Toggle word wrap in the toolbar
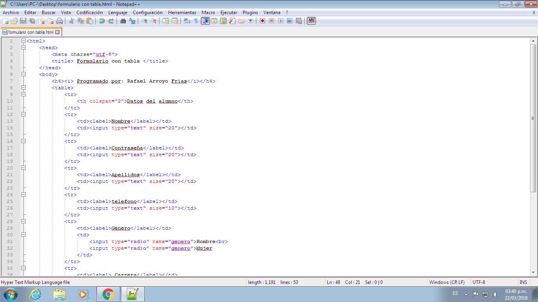Screen dimensions: 538x302 [x=187, y=21]
